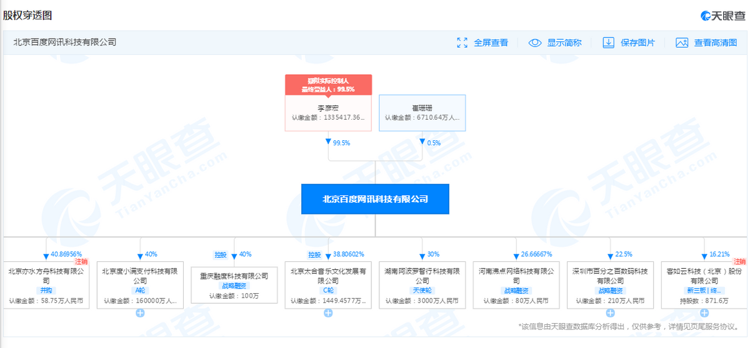Click 注销 badge on 客如云 card

pyautogui.click(x=740, y=262)
